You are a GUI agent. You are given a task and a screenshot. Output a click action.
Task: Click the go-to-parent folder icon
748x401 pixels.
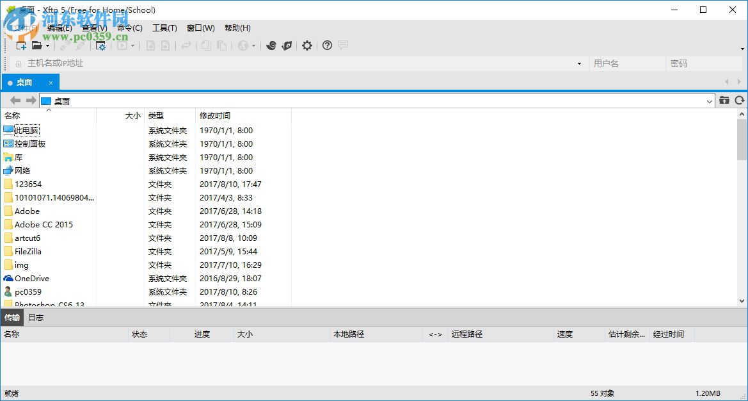[724, 101]
